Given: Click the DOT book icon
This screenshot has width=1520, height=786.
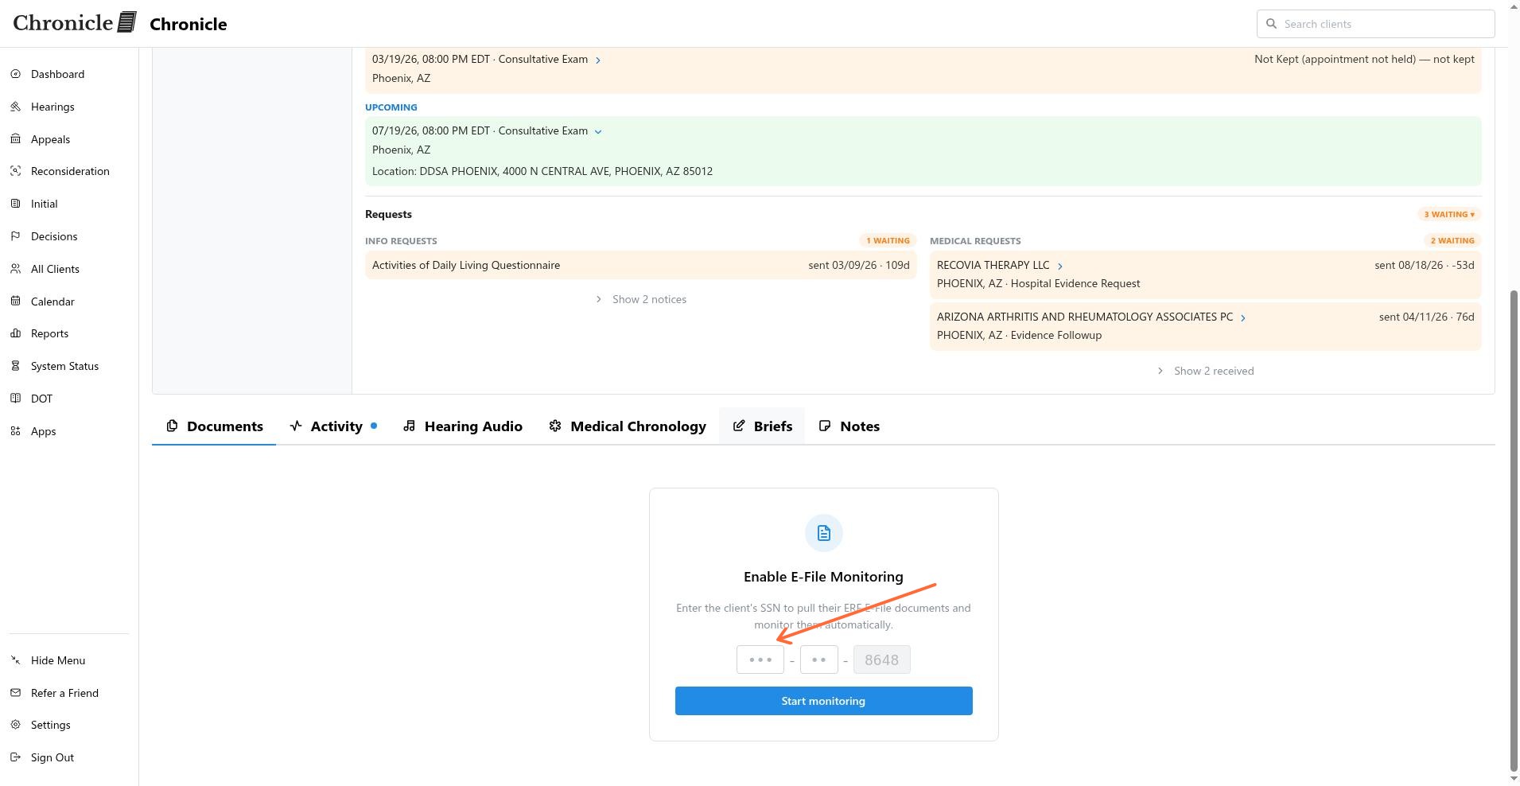Looking at the screenshot, I should 15,399.
